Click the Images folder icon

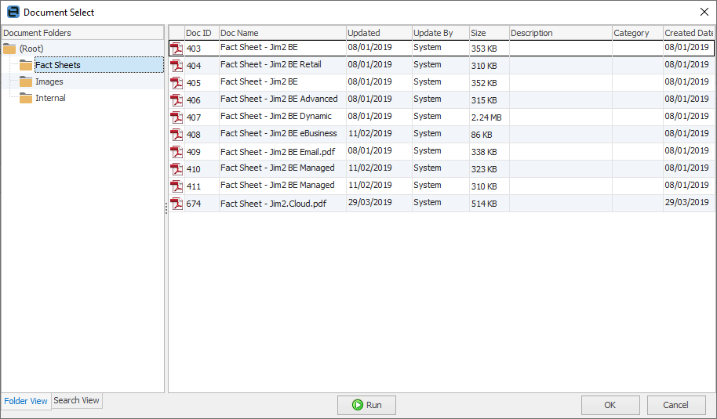point(26,81)
